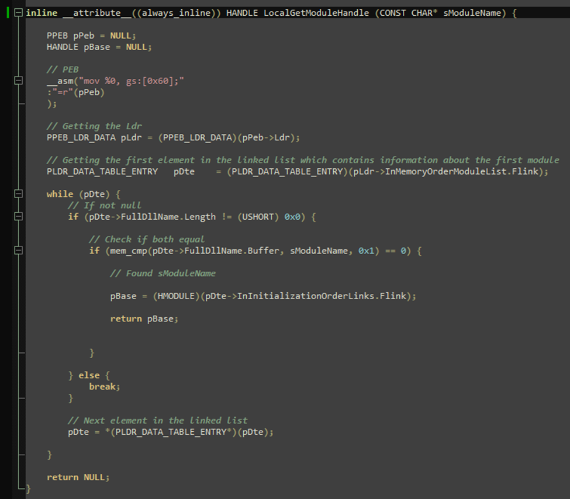Collapse the mem_cmp if-block fold

[x=18, y=251]
